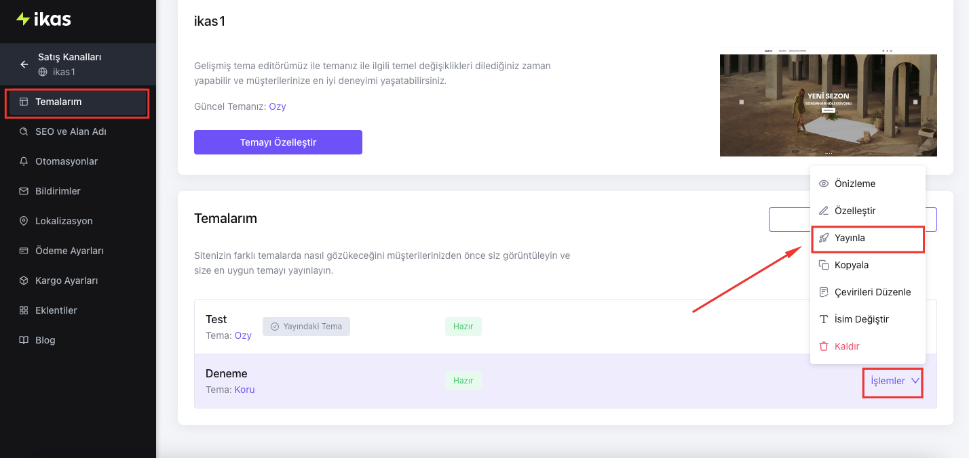Image resolution: width=969 pixels, height=458 pixels.
Task: Open the İşlemler dropdown for Deneme
Action: 893,381
